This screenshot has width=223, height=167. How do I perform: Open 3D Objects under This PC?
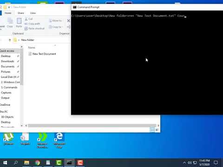pyautogui.click(x=7, y=117)
